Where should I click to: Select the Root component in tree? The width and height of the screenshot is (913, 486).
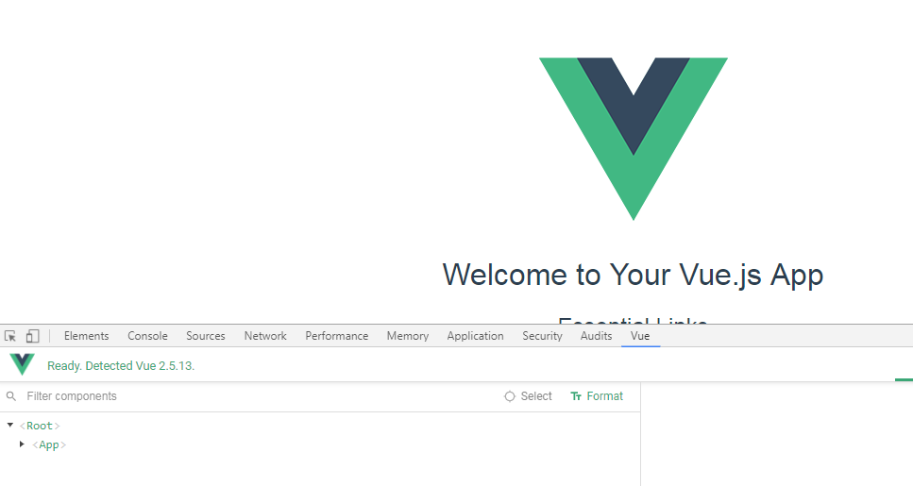40,426
